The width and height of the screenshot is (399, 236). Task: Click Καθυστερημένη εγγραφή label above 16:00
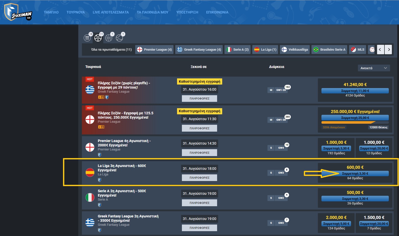tap(199, 81)
